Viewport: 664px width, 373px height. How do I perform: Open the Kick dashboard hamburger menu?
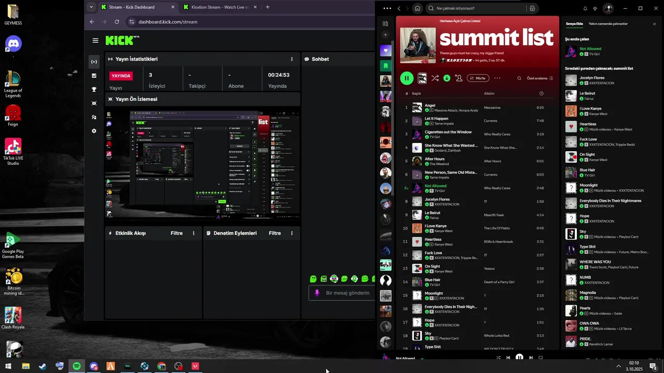click(x=95, y=40)
